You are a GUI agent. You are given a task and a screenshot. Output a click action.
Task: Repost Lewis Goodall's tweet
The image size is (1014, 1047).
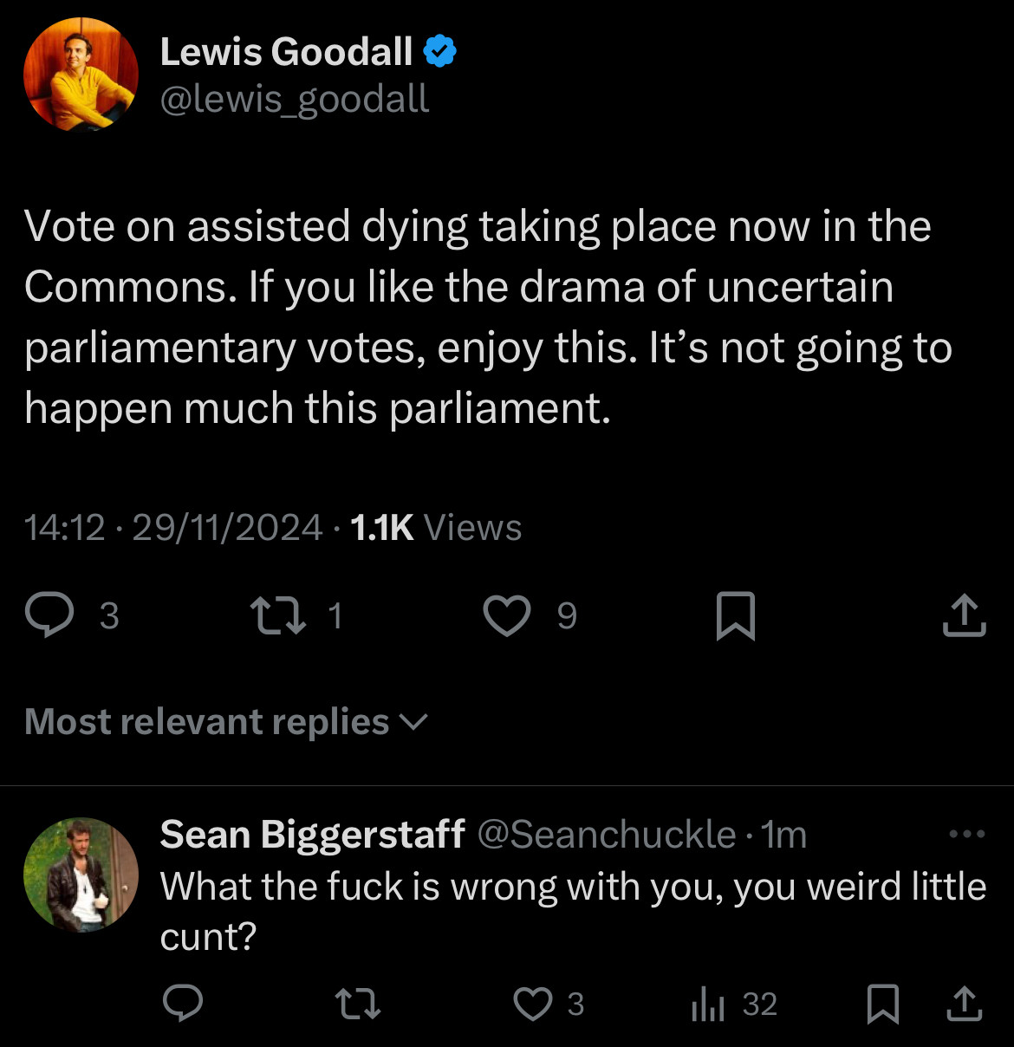277,615
